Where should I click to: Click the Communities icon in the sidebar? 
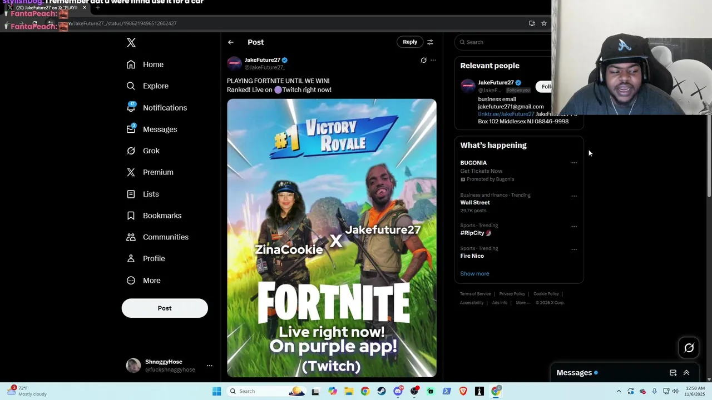131,237
